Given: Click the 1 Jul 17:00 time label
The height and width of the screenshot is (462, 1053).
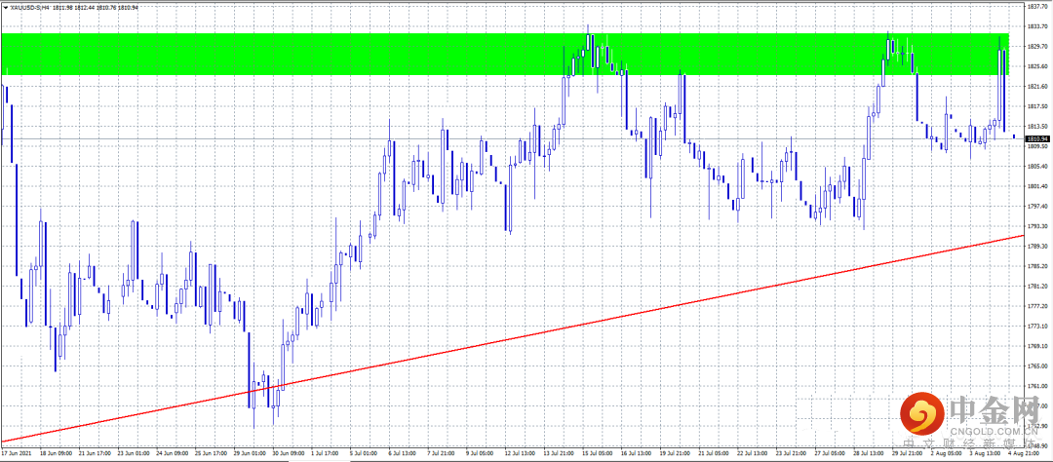Looking at the screenshot, I should coord(325,453).
